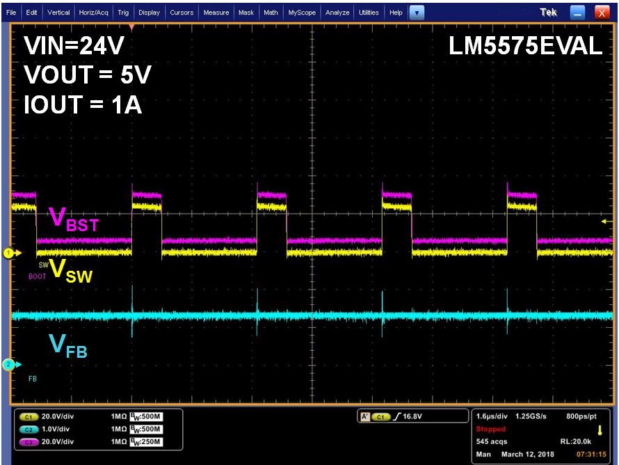The height and width of the screenshot is (465, 619).
Task: Open the Vertical menu
Action: [58, 13]
